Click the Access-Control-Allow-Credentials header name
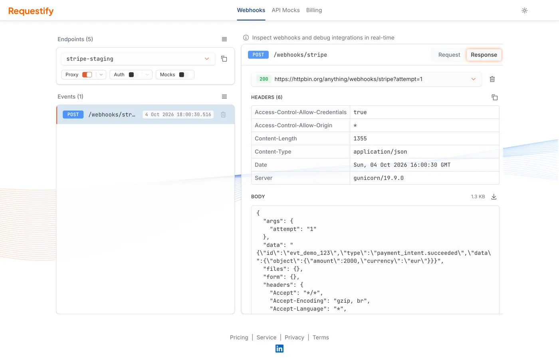Screen dimensions: 559x359 point(301,112)
